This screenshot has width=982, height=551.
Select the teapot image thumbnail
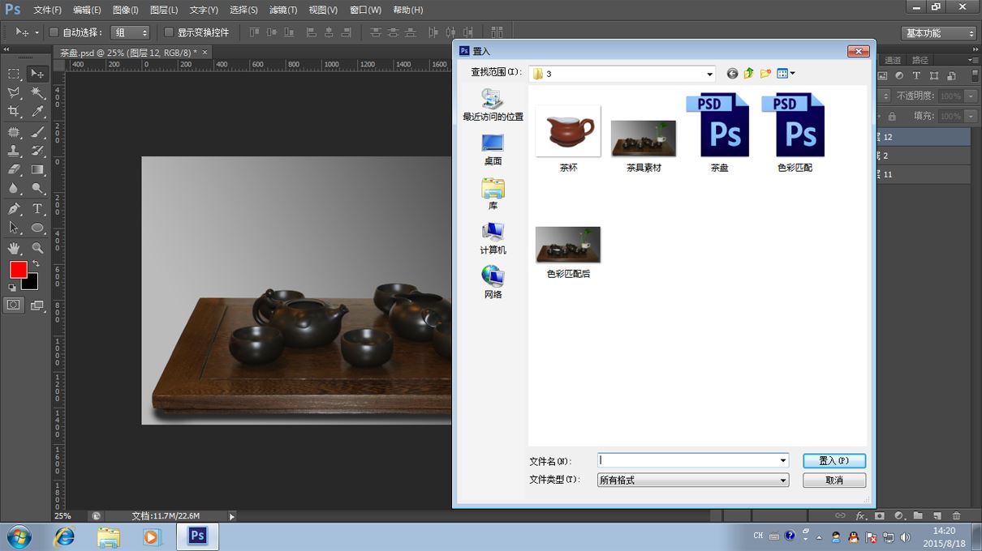[568, 130]
